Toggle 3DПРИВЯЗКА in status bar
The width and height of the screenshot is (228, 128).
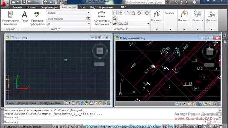coord(121,127)
